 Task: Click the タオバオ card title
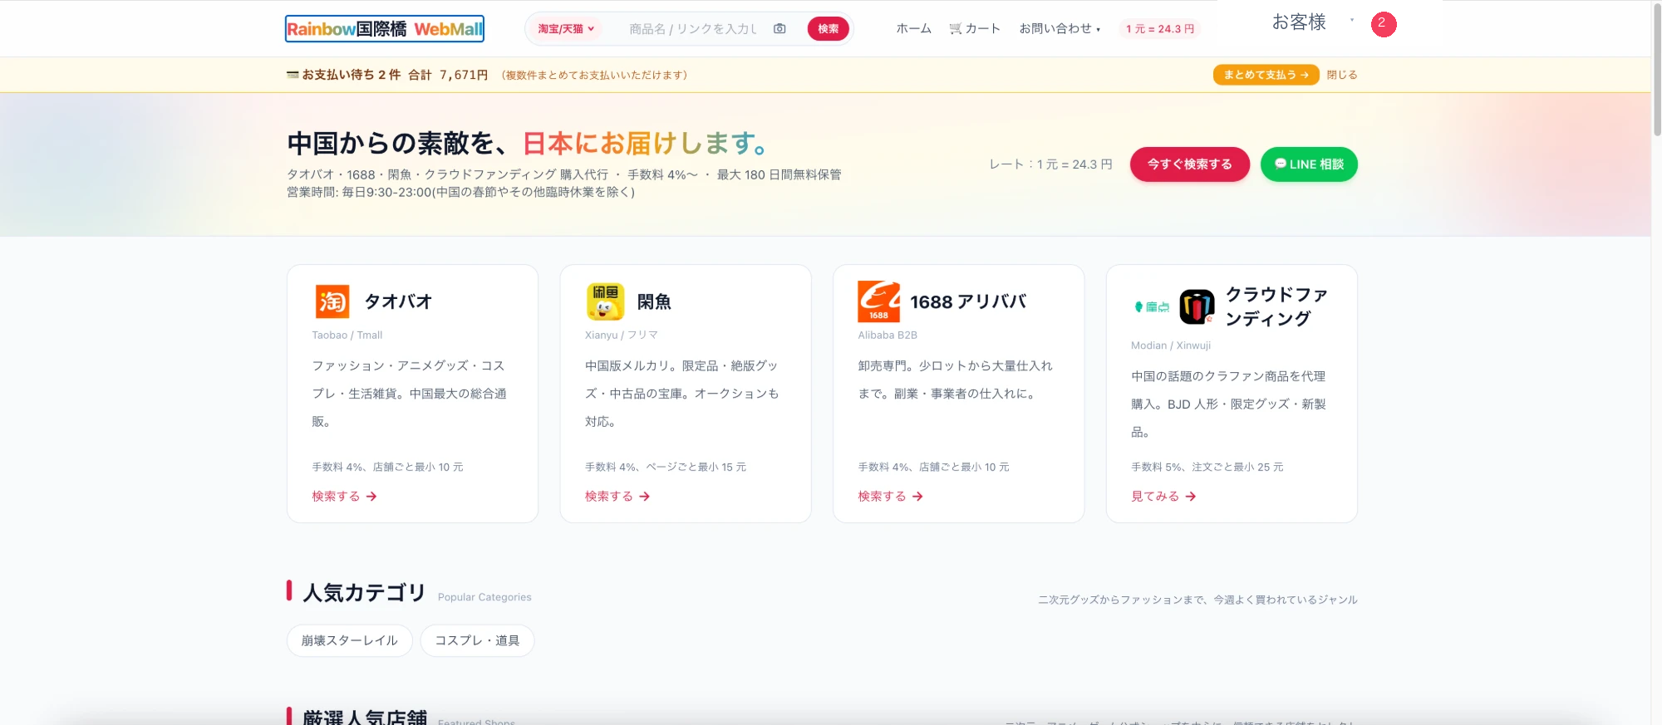398,301
